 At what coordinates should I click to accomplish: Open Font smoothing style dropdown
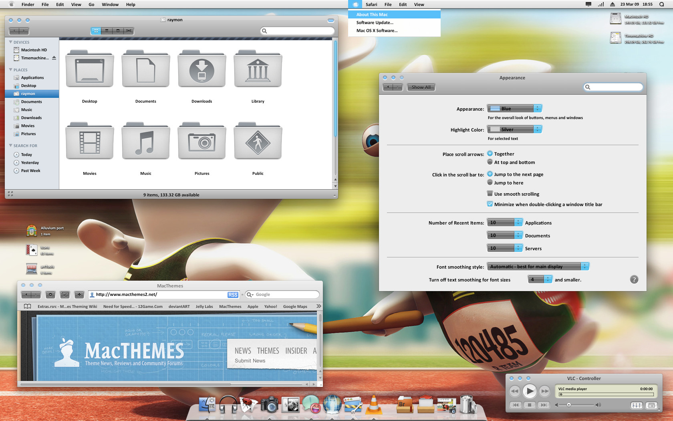coord(538,267)
